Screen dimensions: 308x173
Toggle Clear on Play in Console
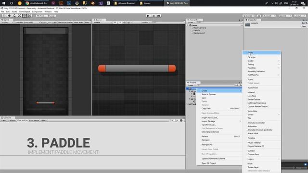click(23, 121)
